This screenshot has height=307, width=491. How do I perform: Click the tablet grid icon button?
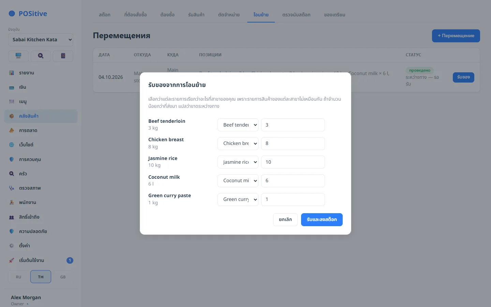pos(63,56)
